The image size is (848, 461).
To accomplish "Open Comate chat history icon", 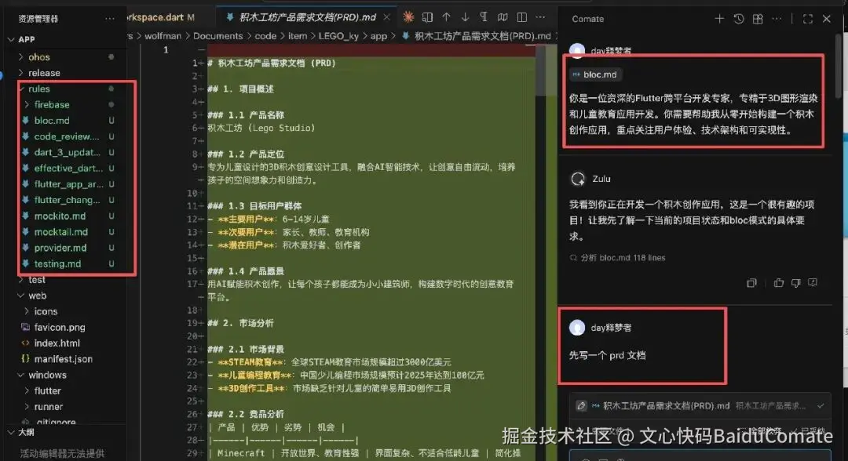I will tap(739, 19).
